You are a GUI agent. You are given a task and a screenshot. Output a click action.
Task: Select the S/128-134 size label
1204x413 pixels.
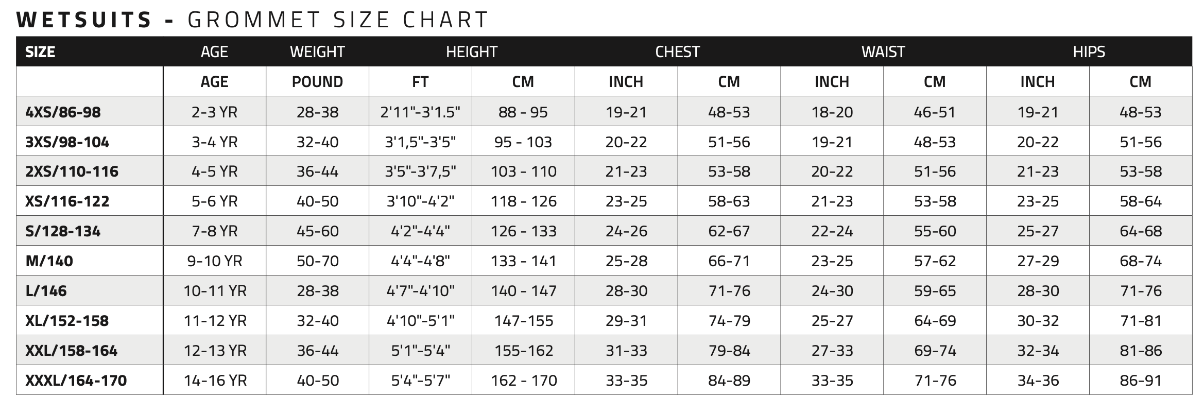pos(63,231)
